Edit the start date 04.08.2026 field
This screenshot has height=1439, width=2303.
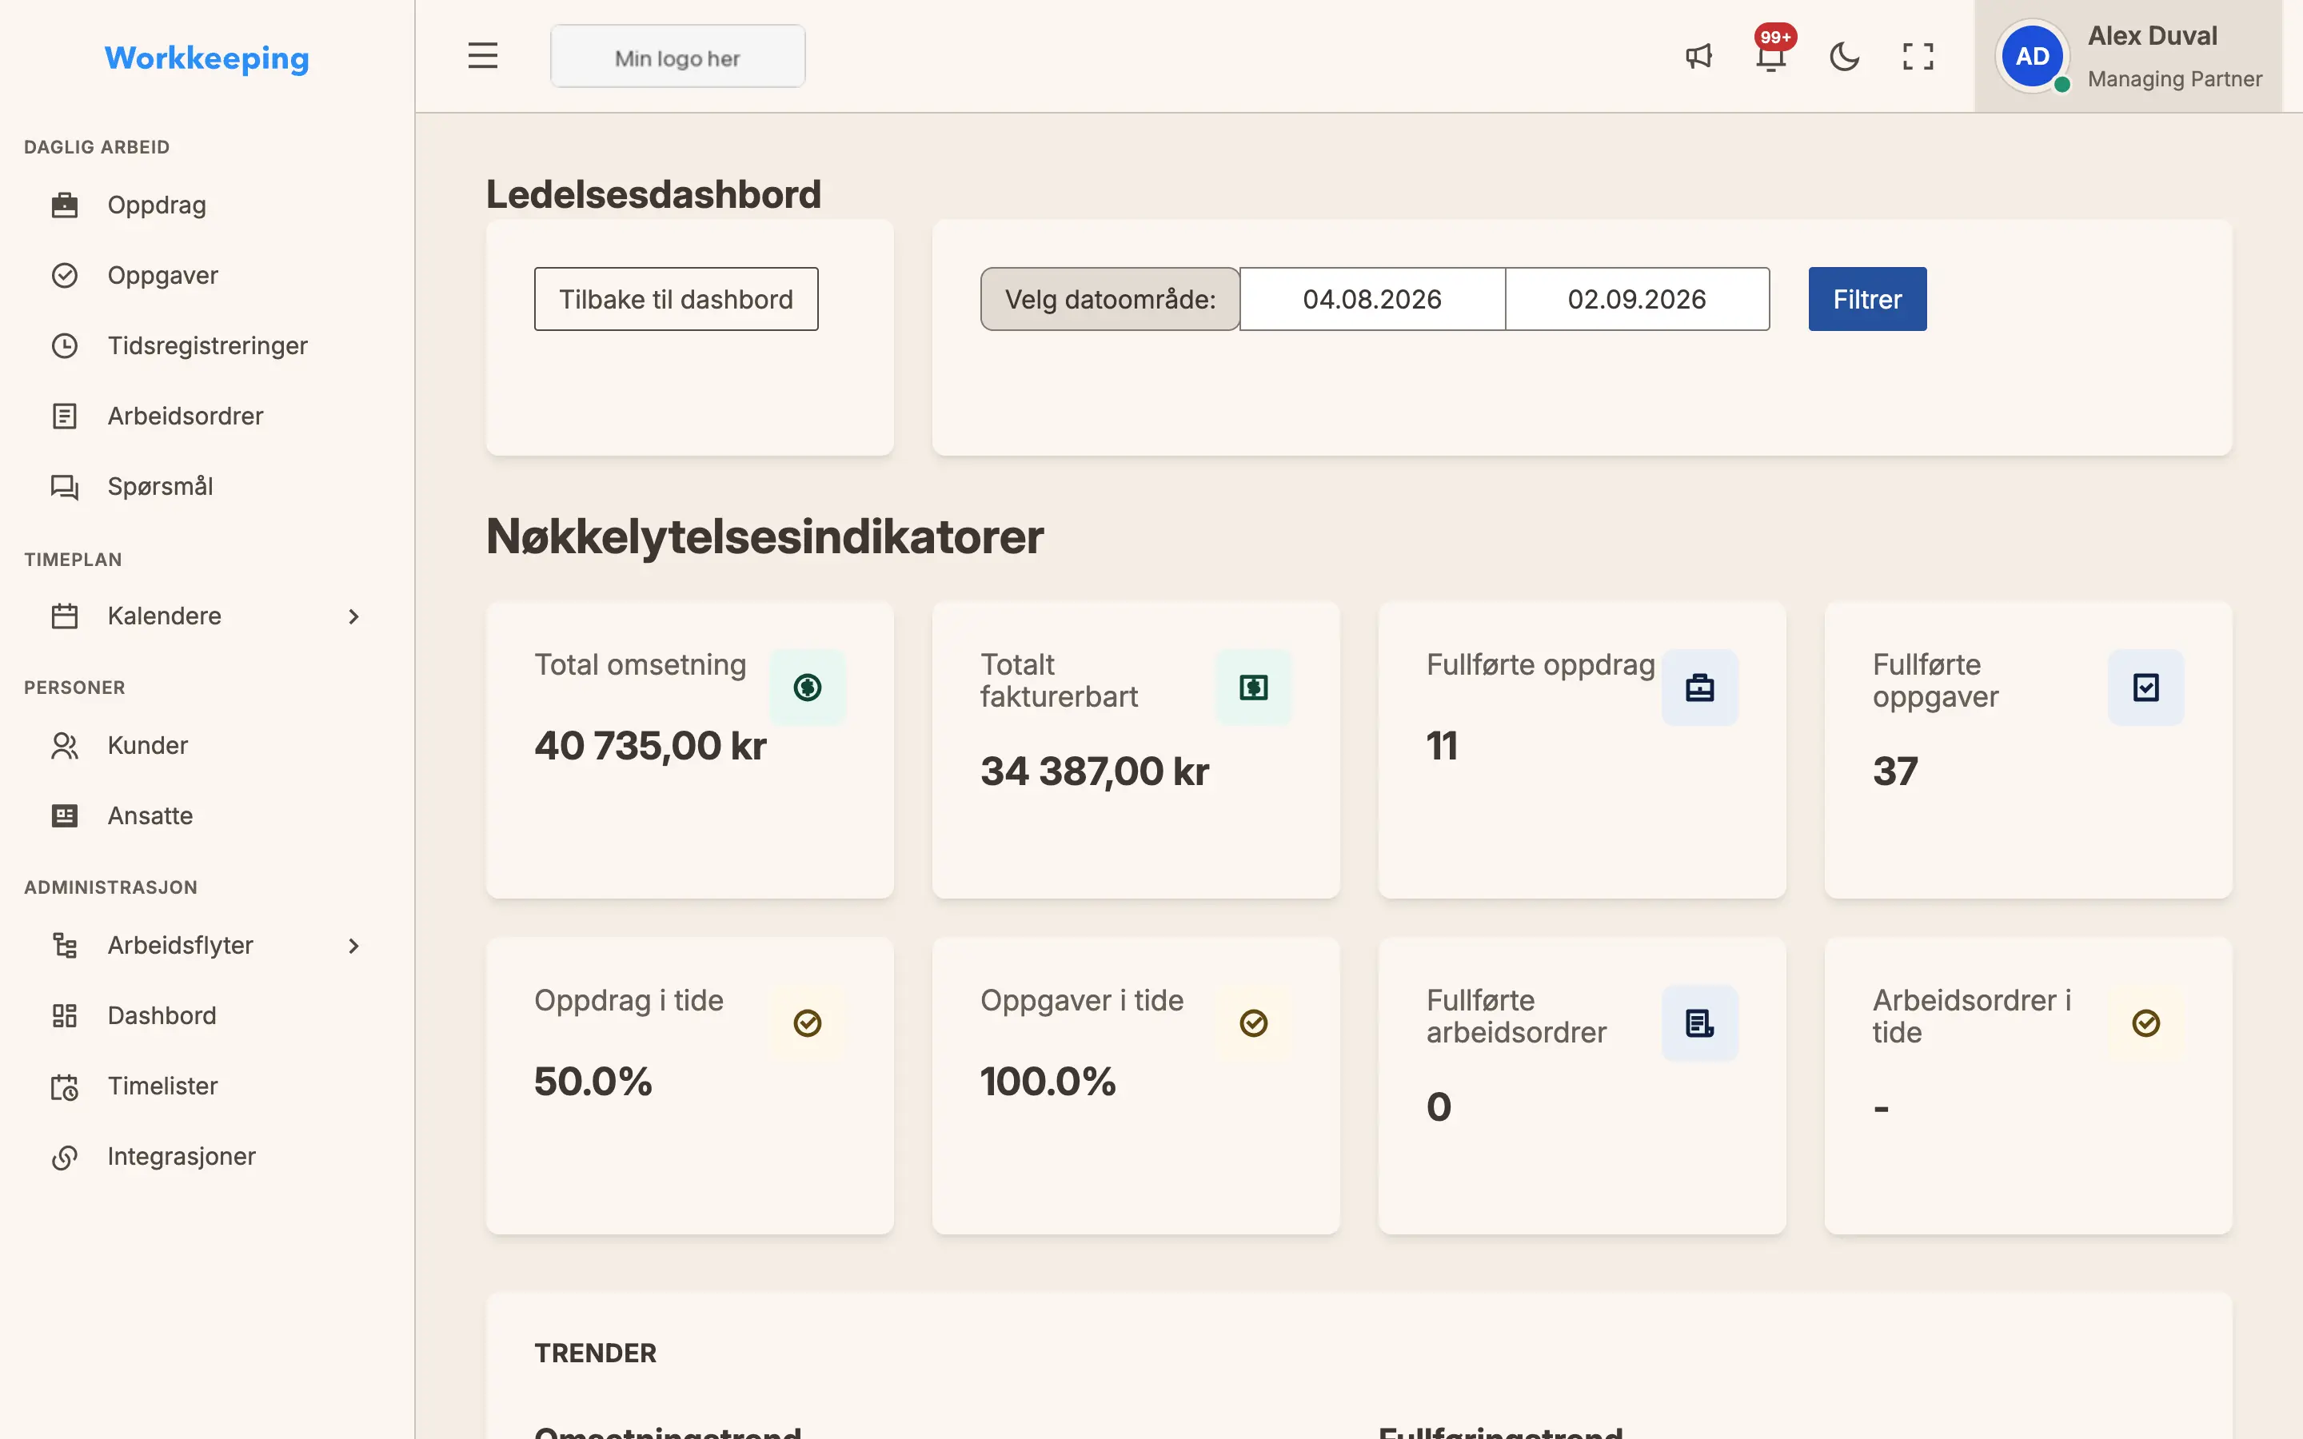point(1372,299)
